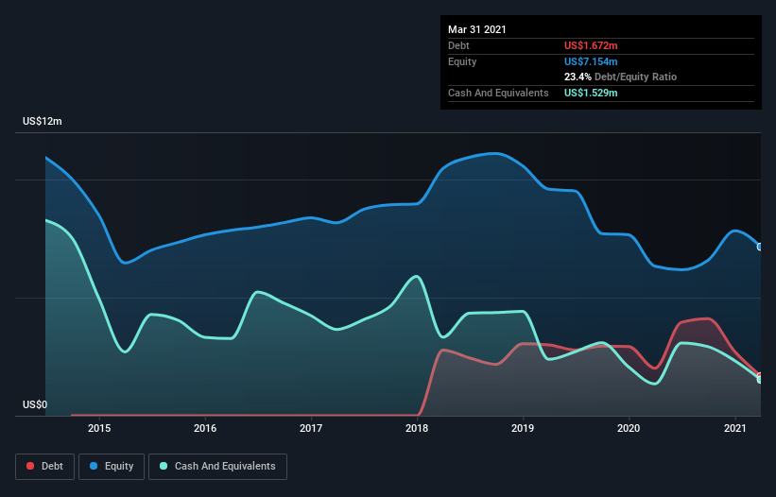776x497 pixels.
Task: Click the US$7.154m Equity value in tooltip
Action: 591,61
